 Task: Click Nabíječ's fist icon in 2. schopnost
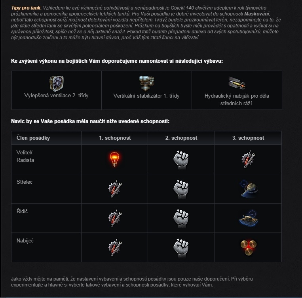pos(181,248)
